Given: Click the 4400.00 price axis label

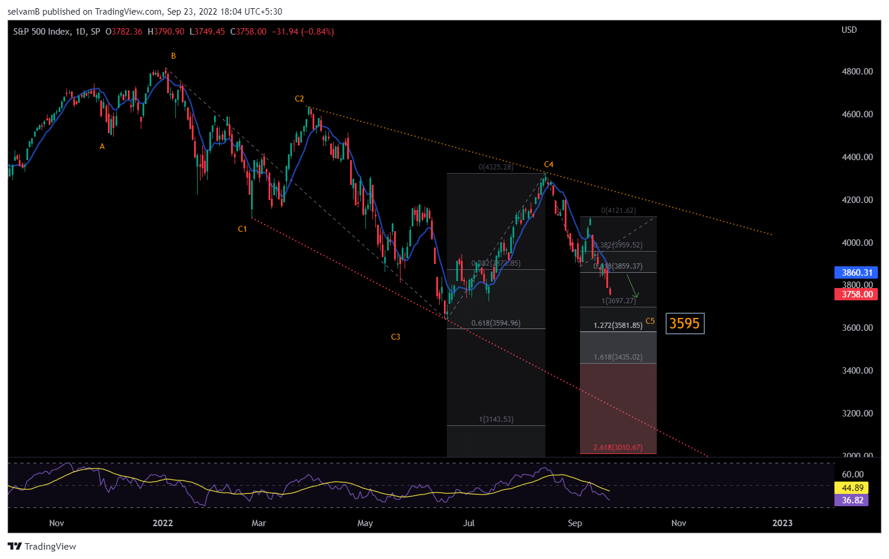Looking at the screenshot, I should click(857, 157).
